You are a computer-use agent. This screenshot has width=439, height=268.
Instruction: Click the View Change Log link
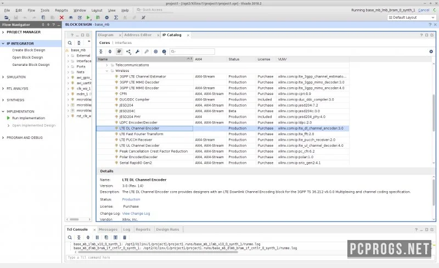coord(136,214)
